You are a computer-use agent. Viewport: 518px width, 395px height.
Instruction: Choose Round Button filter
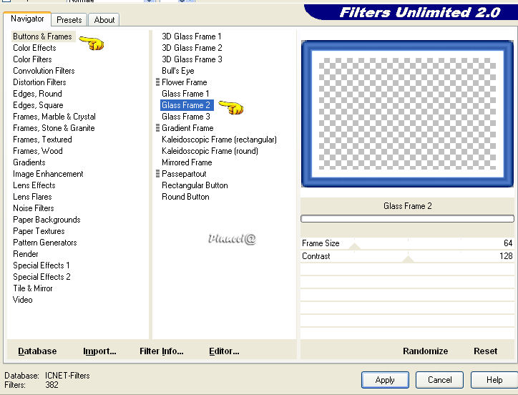[x=185, y=197]
